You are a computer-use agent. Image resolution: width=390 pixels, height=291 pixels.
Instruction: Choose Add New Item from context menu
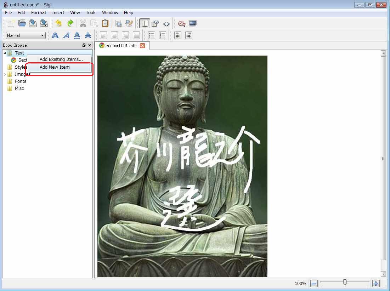(55, 67)
